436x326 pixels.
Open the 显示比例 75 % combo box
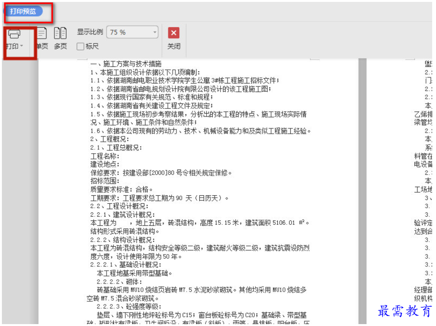tap(132, 32)
